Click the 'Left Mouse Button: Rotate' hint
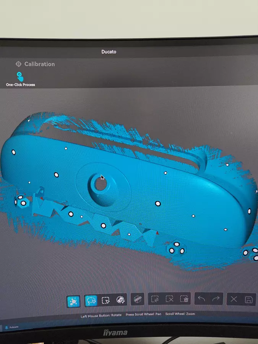Image resolution: width=258 pixels, height=344 pixels. pos(101,315)
